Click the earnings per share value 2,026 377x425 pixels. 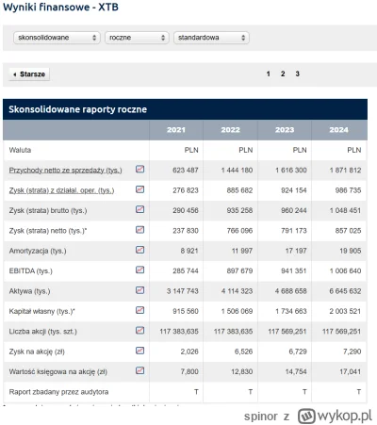(x=189, y=351)
